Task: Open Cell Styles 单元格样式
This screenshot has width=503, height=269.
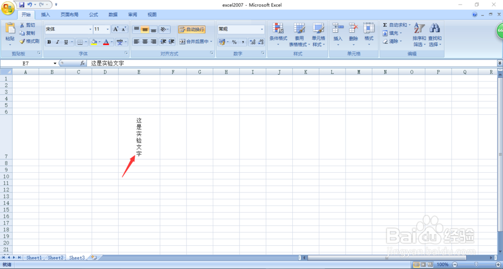Action: point(318,34)
